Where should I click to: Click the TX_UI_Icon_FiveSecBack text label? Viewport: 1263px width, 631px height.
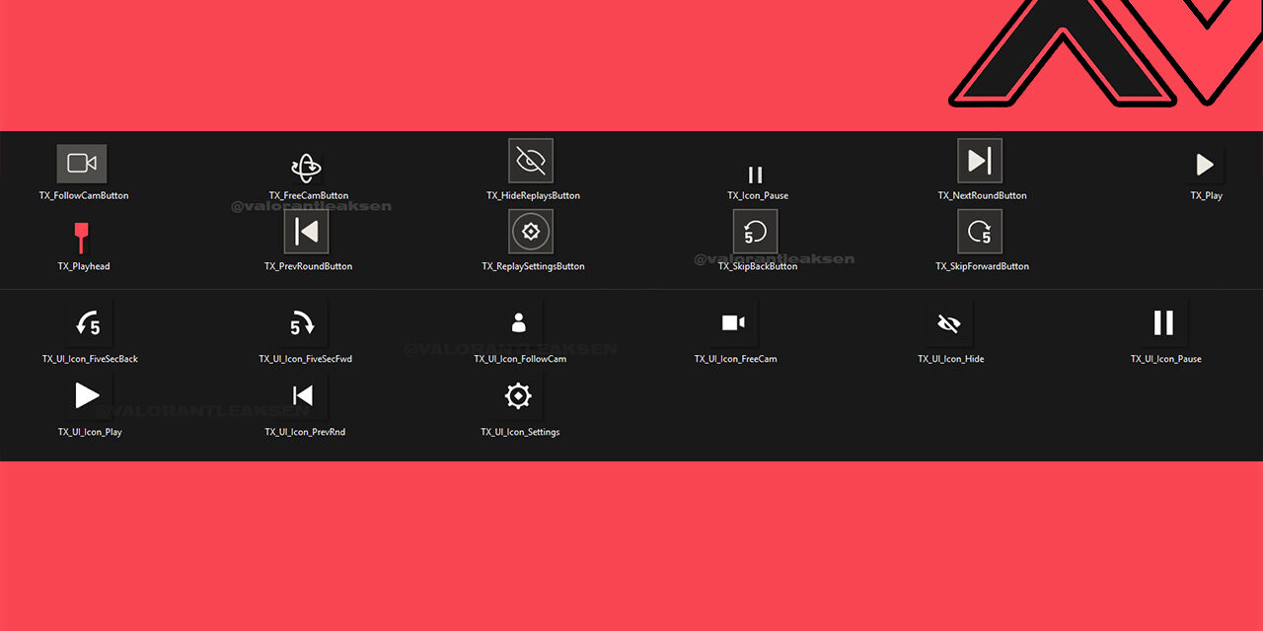coord(90,360)
